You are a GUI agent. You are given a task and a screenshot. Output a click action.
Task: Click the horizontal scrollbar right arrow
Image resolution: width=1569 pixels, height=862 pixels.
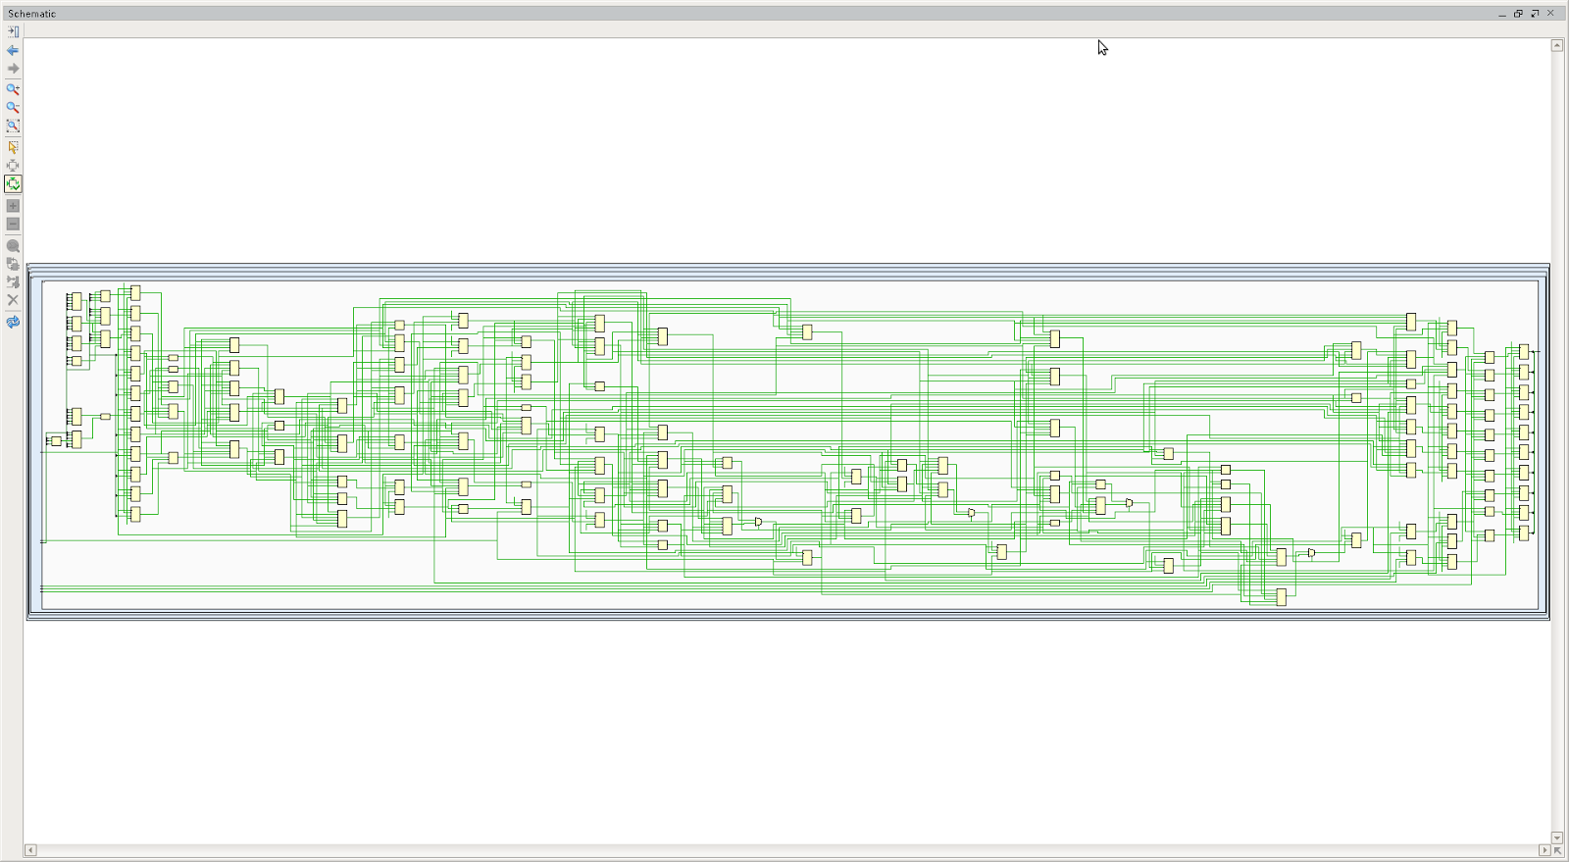[x=1544, y=850]
